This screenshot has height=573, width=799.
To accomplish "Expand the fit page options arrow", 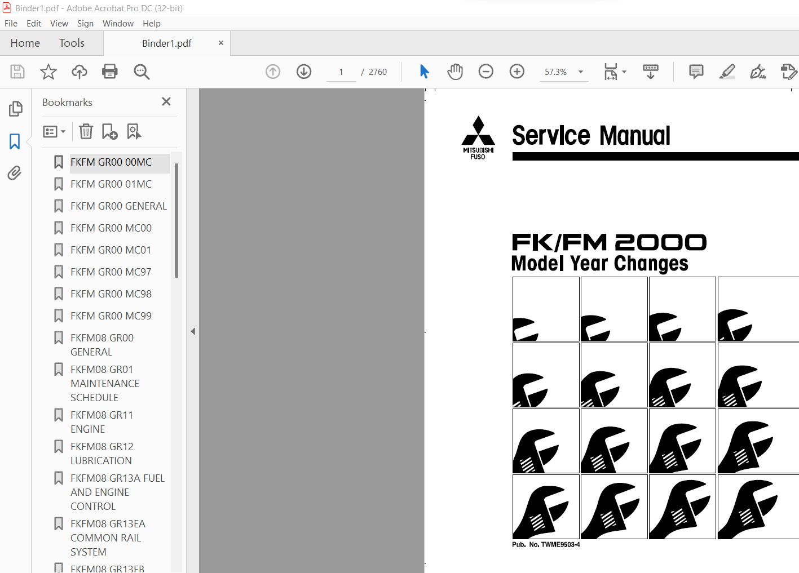I will (x=624, y=72).
